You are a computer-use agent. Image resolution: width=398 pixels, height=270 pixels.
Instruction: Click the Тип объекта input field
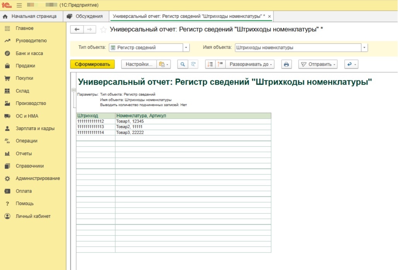tap(146, 48)
